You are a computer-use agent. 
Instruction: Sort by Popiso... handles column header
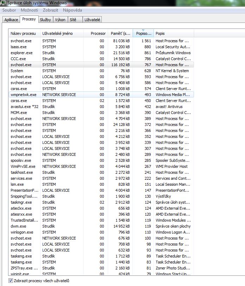[143, 33]
